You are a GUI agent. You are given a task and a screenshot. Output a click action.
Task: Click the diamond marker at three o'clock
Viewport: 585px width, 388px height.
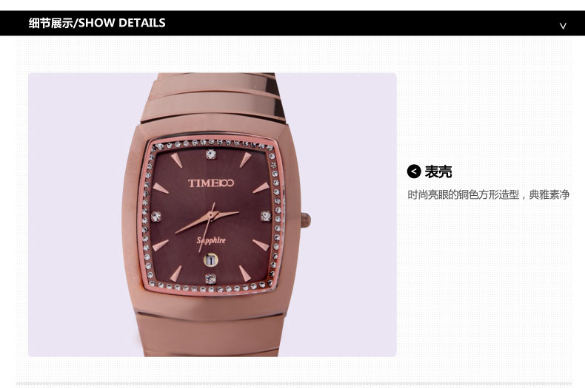pyautogui.click(x=266, y=216)
